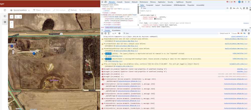Viewport: 251px width, 110px height.
Task: Collapse the enableSplashOrCover warning message
Action: tap(104, 48)
